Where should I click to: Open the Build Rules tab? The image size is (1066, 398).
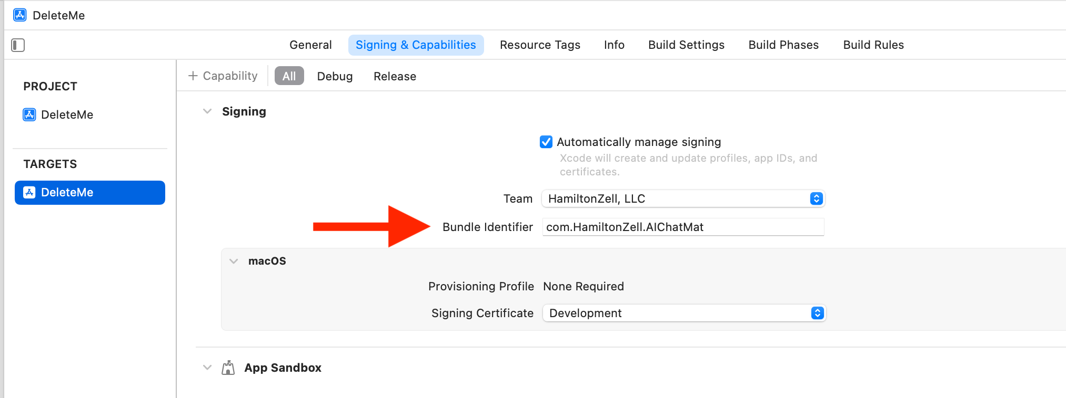(873, 45)
